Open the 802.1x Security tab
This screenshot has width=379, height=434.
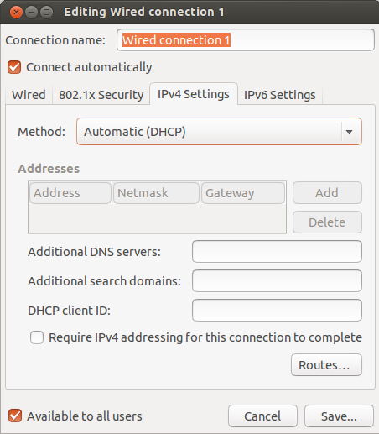(x=101, y=95)
